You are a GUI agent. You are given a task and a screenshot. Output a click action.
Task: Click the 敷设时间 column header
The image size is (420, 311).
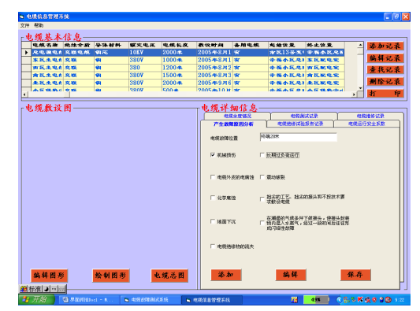[214, 45]
